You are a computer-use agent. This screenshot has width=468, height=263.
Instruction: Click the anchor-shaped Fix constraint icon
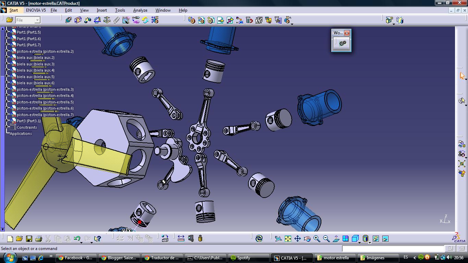point(107,20)
